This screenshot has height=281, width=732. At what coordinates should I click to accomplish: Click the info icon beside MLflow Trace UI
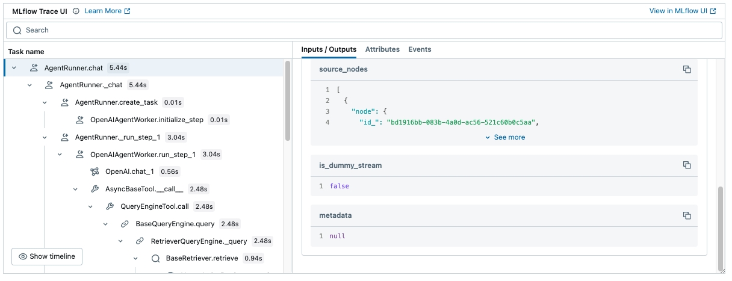(76, 11)
